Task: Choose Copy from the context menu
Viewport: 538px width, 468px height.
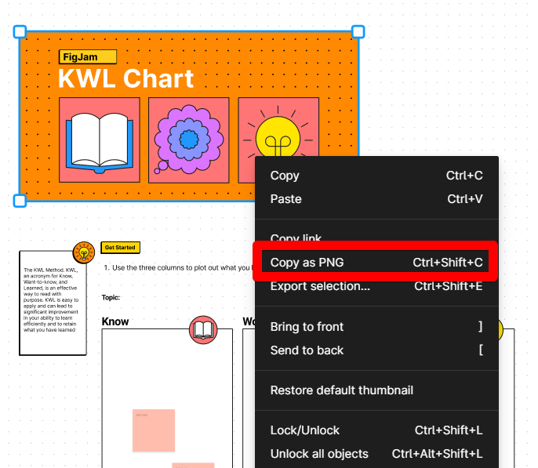Action: coord(376,176)
